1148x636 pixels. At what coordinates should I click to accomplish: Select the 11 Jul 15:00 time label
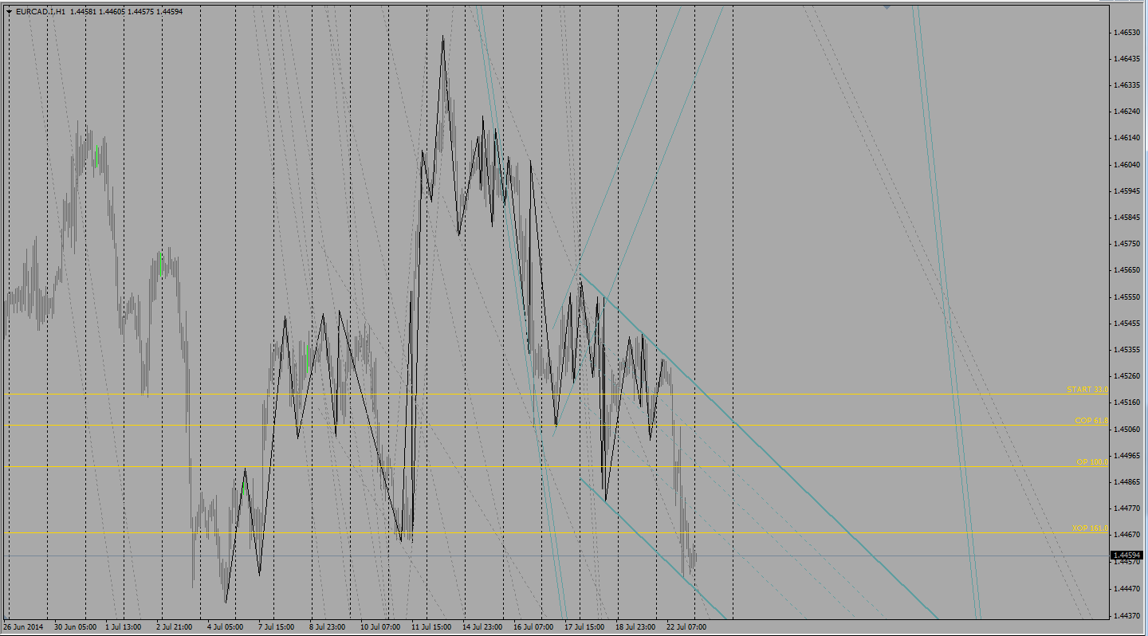pyautogui.click(x=431, y=627)
